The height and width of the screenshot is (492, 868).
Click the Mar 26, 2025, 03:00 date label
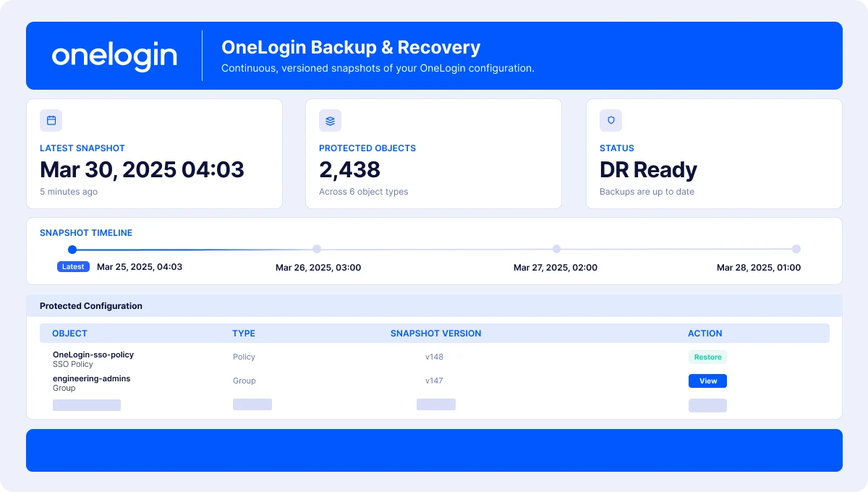[318, 268]
